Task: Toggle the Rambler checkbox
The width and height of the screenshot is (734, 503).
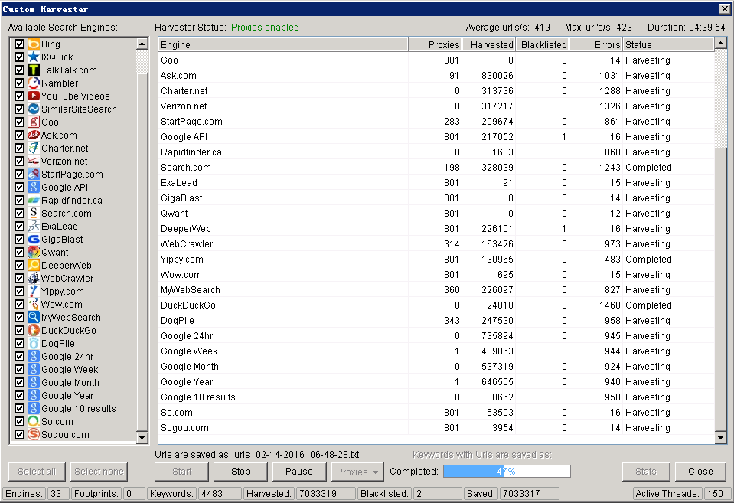Action: coord(19,83)
